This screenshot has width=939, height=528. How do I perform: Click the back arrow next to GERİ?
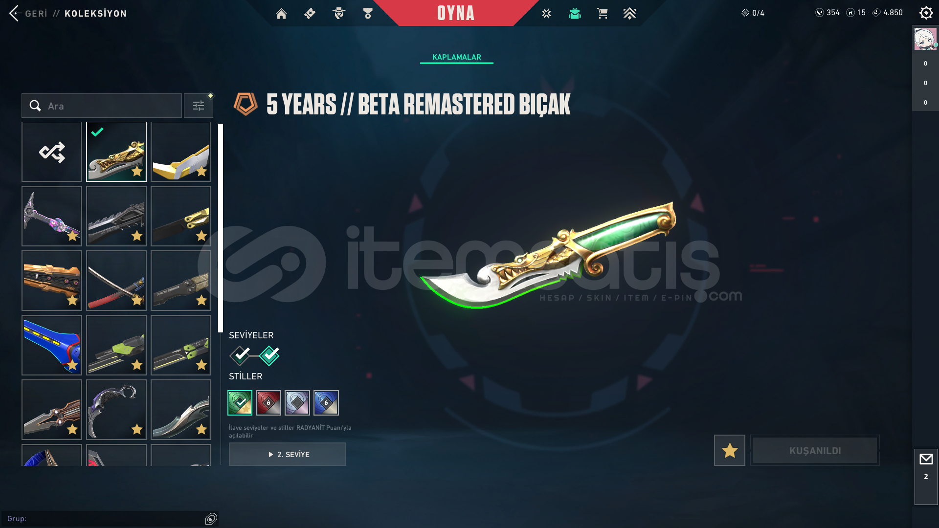tap(14, 13)
